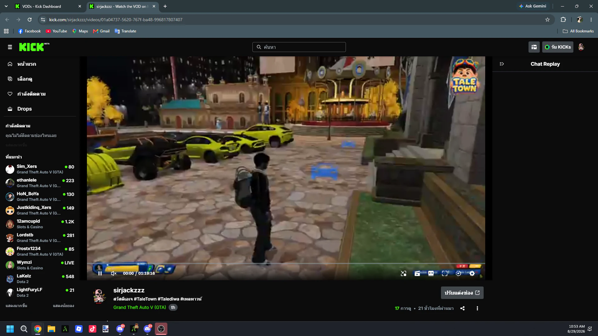598x336 pixels.
Task: Open the tab search dropdown
Action: [x=6, y=6]
